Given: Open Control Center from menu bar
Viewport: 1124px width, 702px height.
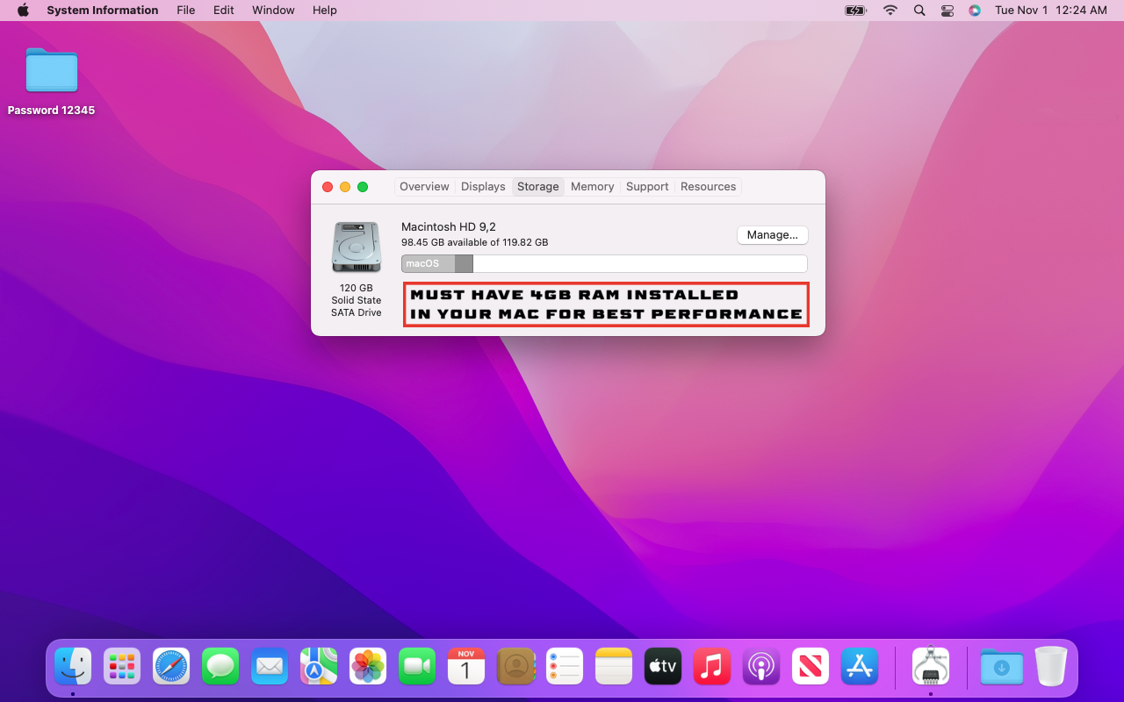Looking at the screenshot, I should (x=947, y=11).
